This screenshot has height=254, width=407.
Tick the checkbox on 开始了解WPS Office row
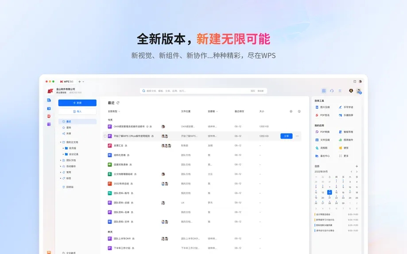tap(105, 136)
